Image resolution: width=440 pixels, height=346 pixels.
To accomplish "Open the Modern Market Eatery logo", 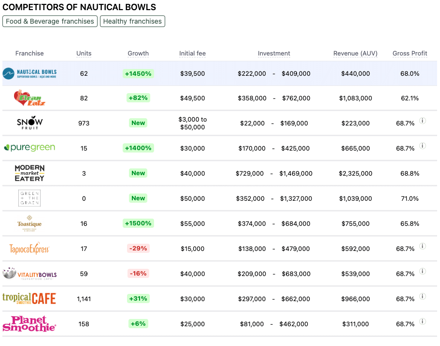I will [x=29, y=173].
